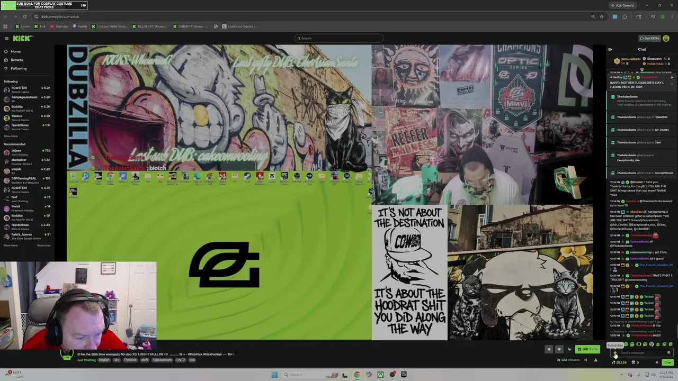This screenshot has width=678, height=381.
Task: Toggle channel notifications bell icon
Action: pyautogui.click(x=549, y=349)
